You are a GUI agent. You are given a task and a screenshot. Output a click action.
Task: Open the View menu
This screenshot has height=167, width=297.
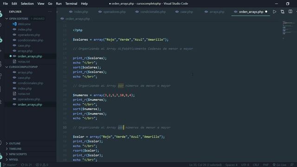coord(41,4)
